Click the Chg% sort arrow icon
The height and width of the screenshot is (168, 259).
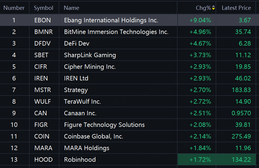pos(213,8)
